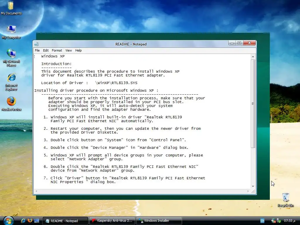The height and width of the screenshot is (225, 300).
Task: Click the Notepad window resize grip
Action: (253, 191)
